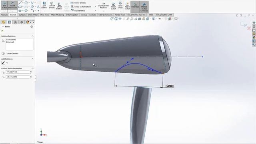Collapse the Add Relations section
This screenshot has width=256, height=144.
point(32,59)
